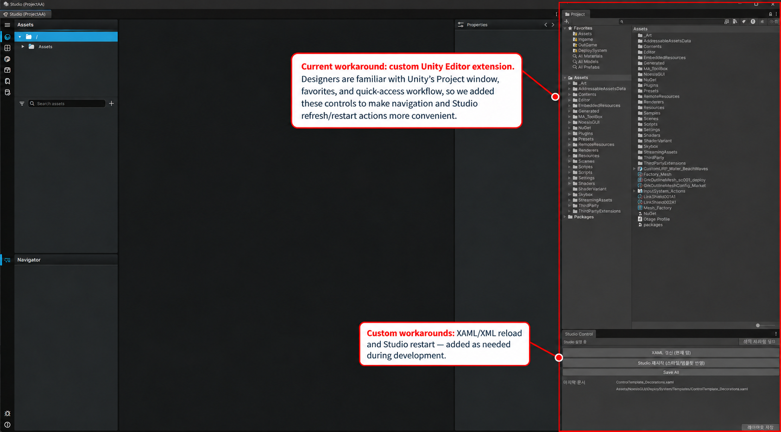Open the hamburger menu above the sidebar
Viewport: 781px width, 432px height.
click(x=7, y=25)
